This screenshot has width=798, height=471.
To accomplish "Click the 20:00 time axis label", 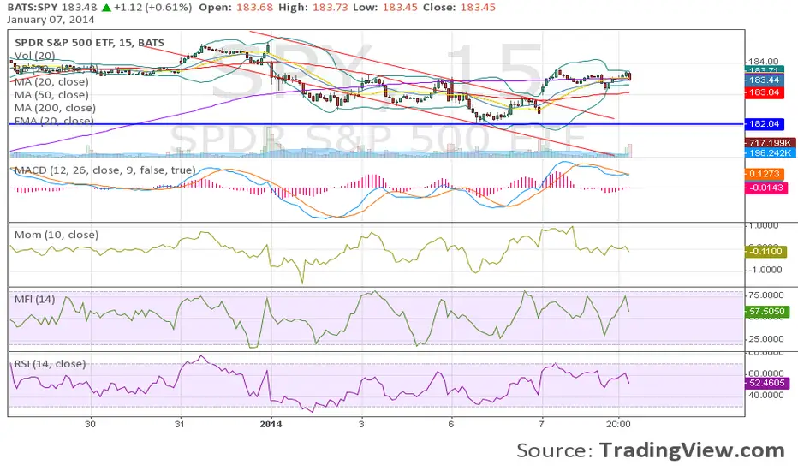I will coord(618,424).
